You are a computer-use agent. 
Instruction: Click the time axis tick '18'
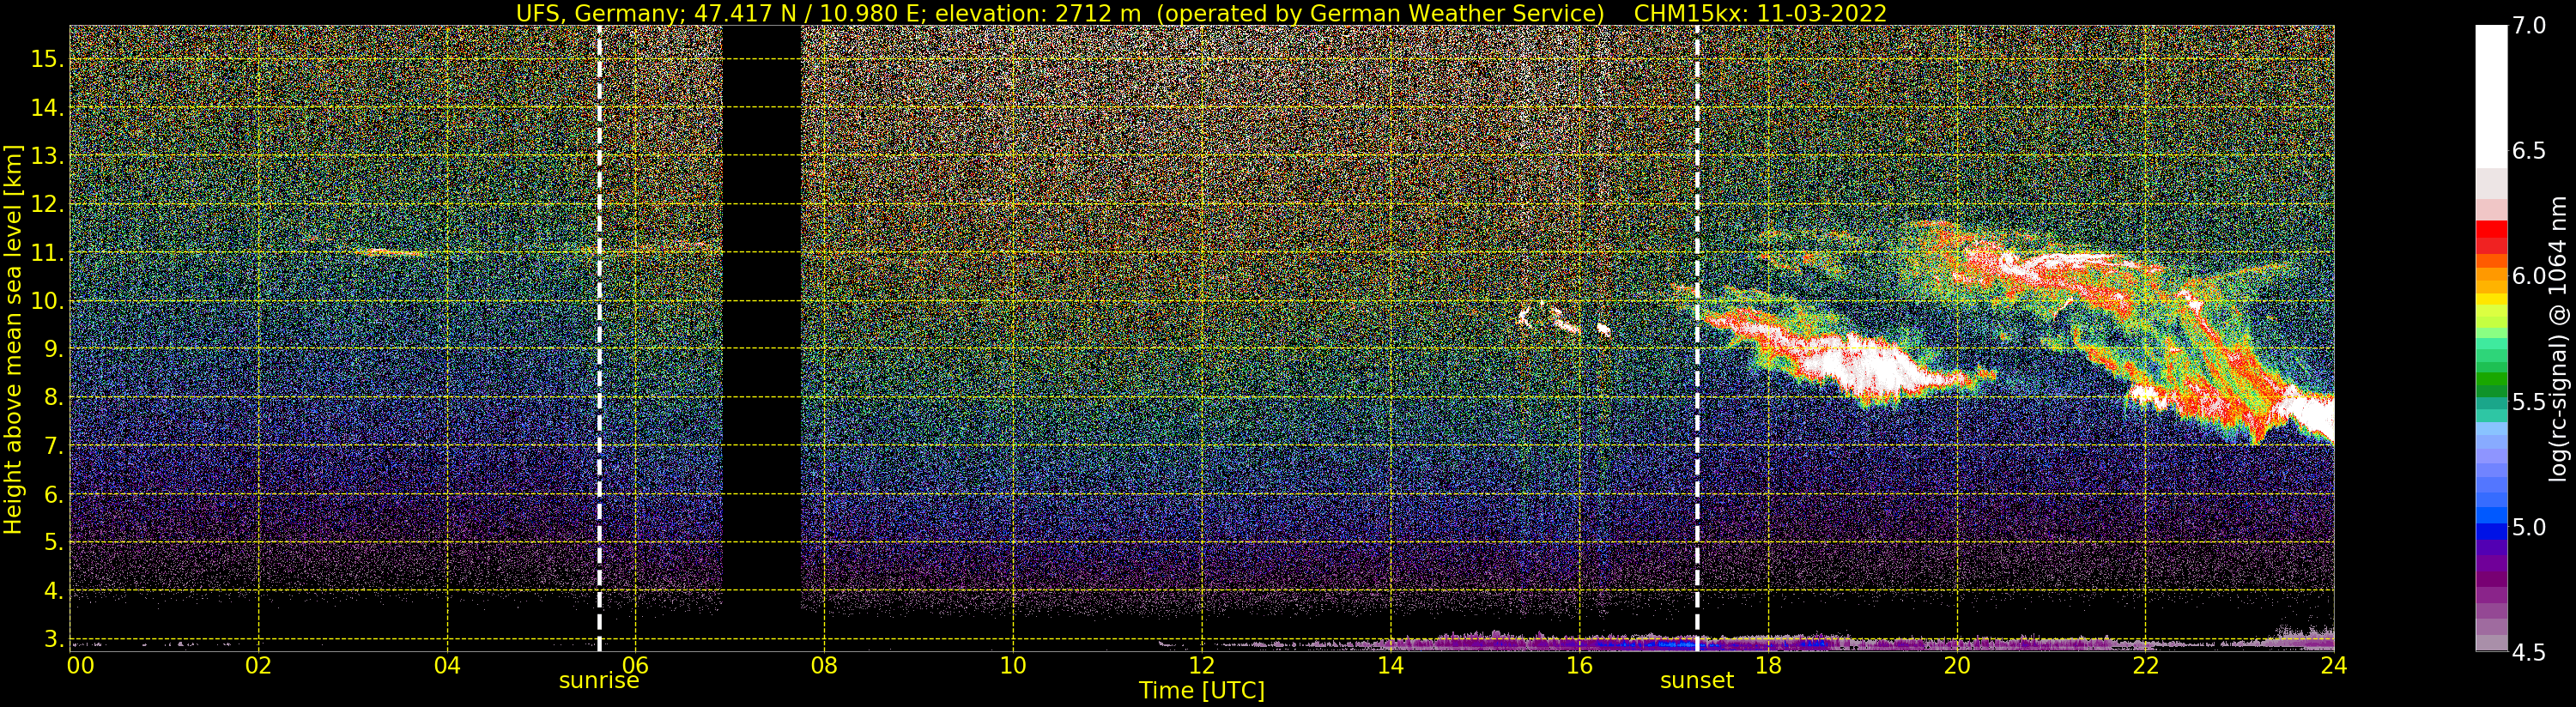1768,666
